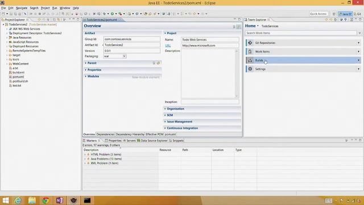Viewport: 364px width, 205px height.
Task: Open Windows Start button
Action: tap(5, 200)
